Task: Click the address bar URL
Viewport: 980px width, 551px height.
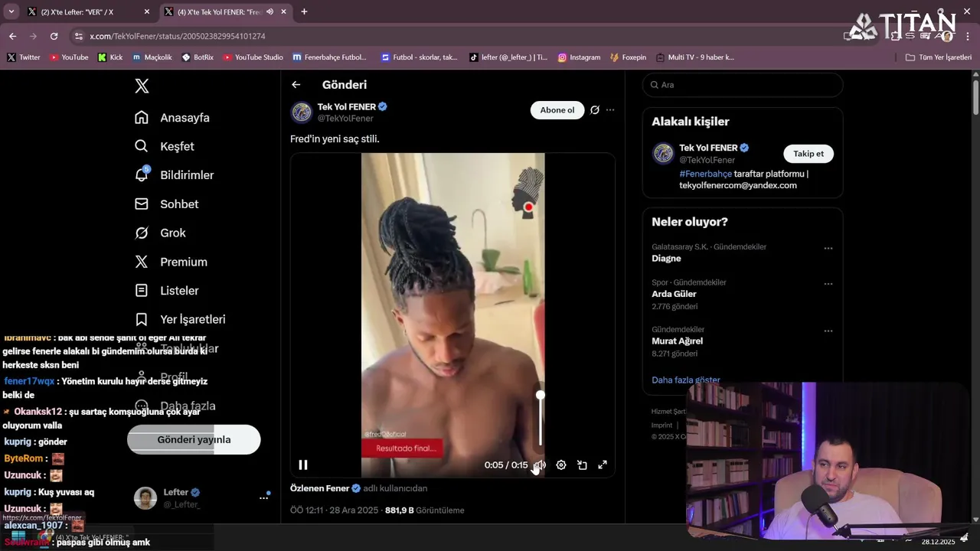Action: [x=178, y=36]
